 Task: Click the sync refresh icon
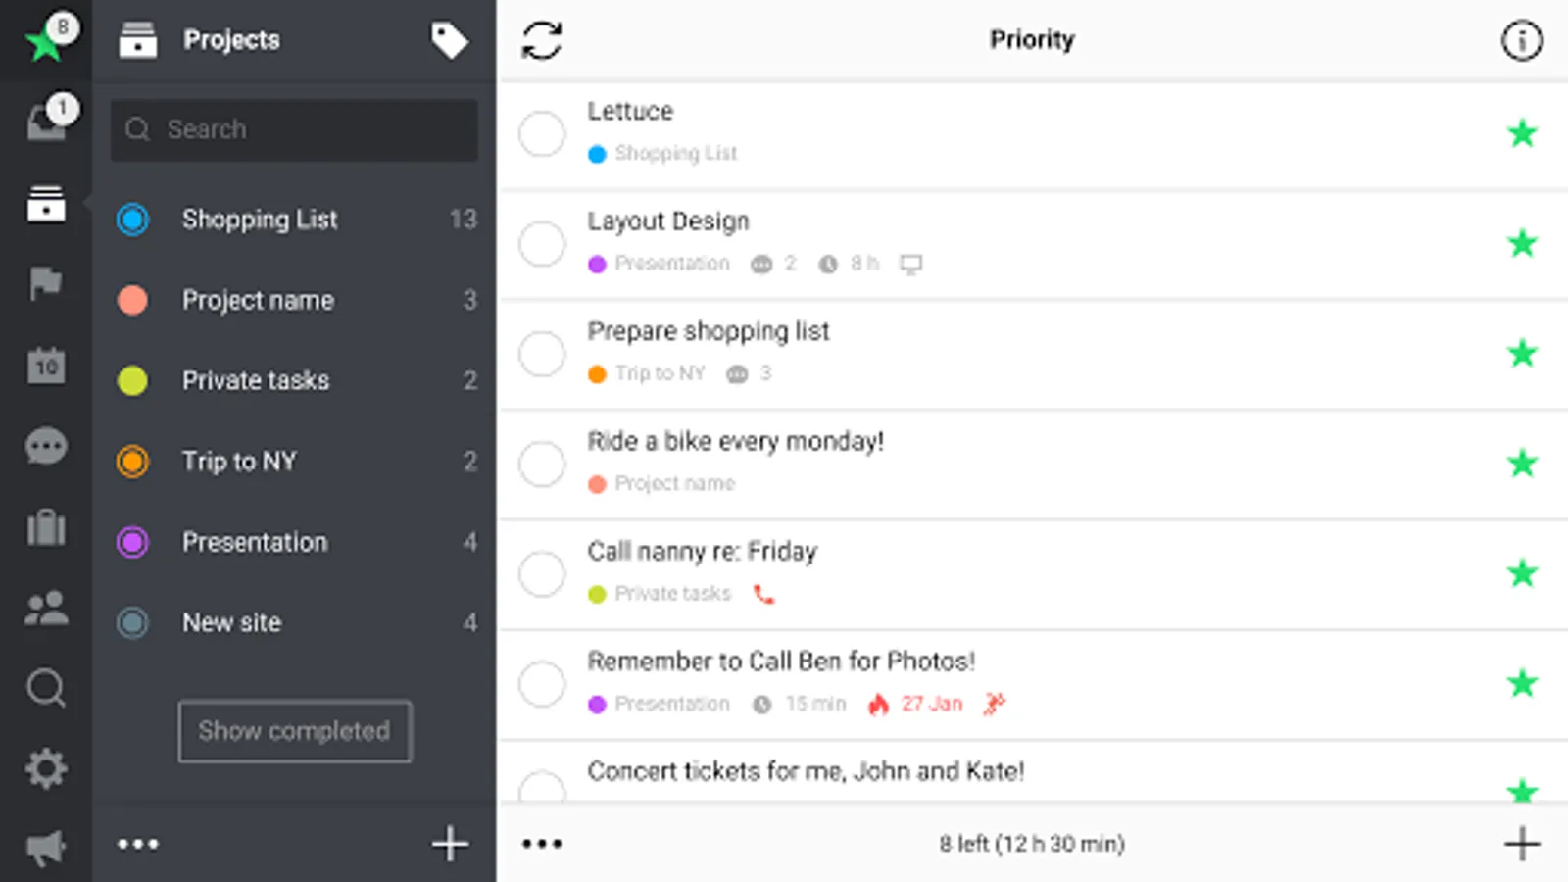[542, 41]
